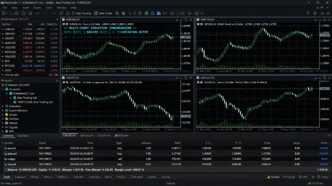The image size is (332, 186).
Task: Expand the Indicators tree node
Action: (3, 106)
